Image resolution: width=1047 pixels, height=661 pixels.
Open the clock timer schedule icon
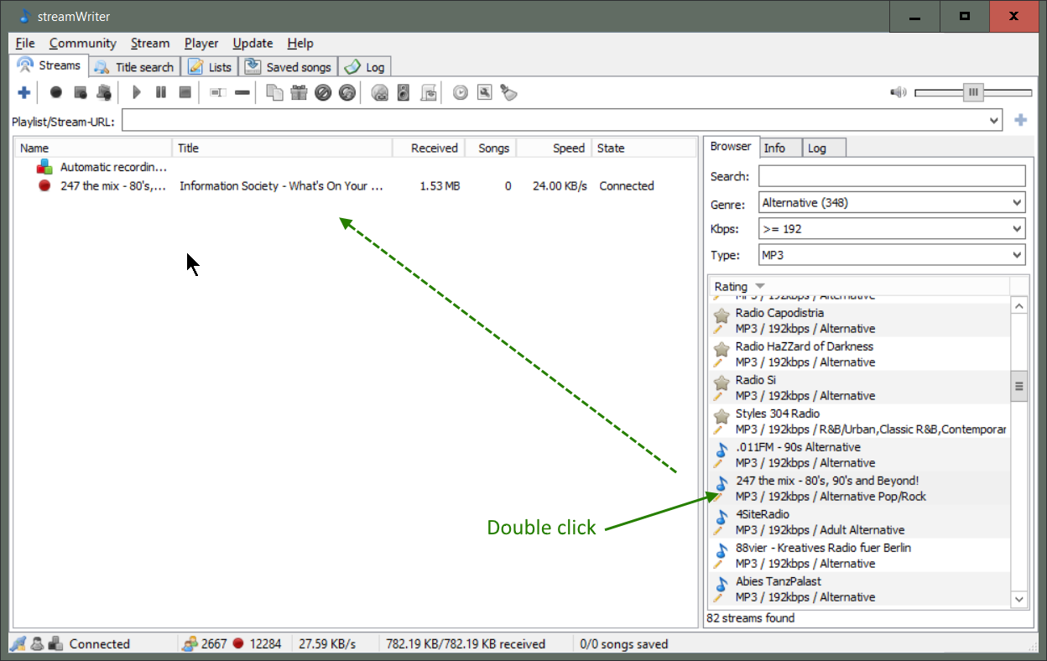tap(461, 92)
